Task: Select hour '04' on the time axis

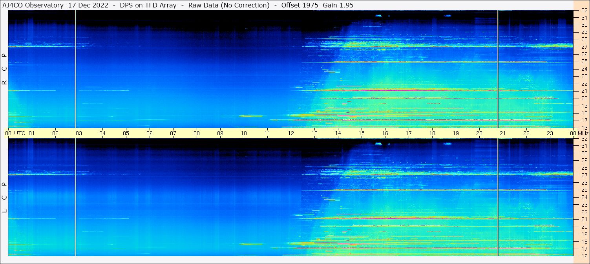Action: pyautogui.click(x=102, y=133)
